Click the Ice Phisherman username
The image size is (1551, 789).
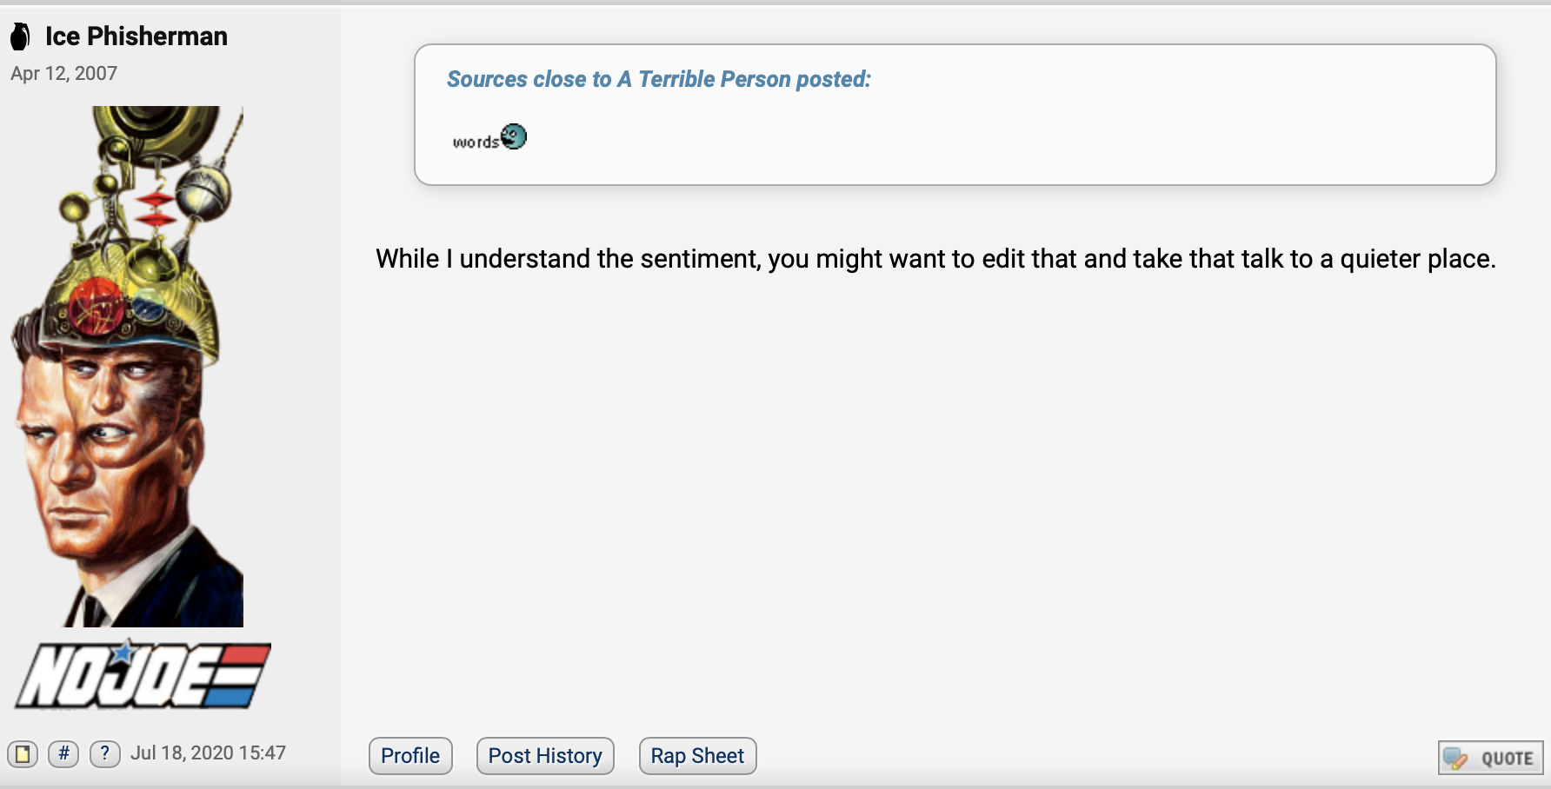[x=136, y=36]
